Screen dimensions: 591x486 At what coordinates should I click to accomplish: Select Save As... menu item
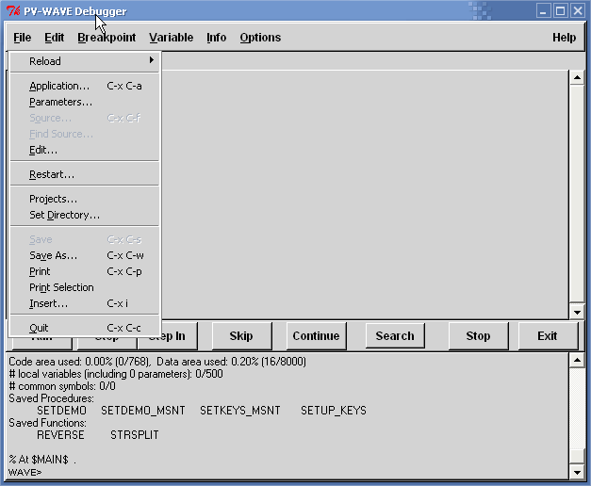click(x=85, y=255)
